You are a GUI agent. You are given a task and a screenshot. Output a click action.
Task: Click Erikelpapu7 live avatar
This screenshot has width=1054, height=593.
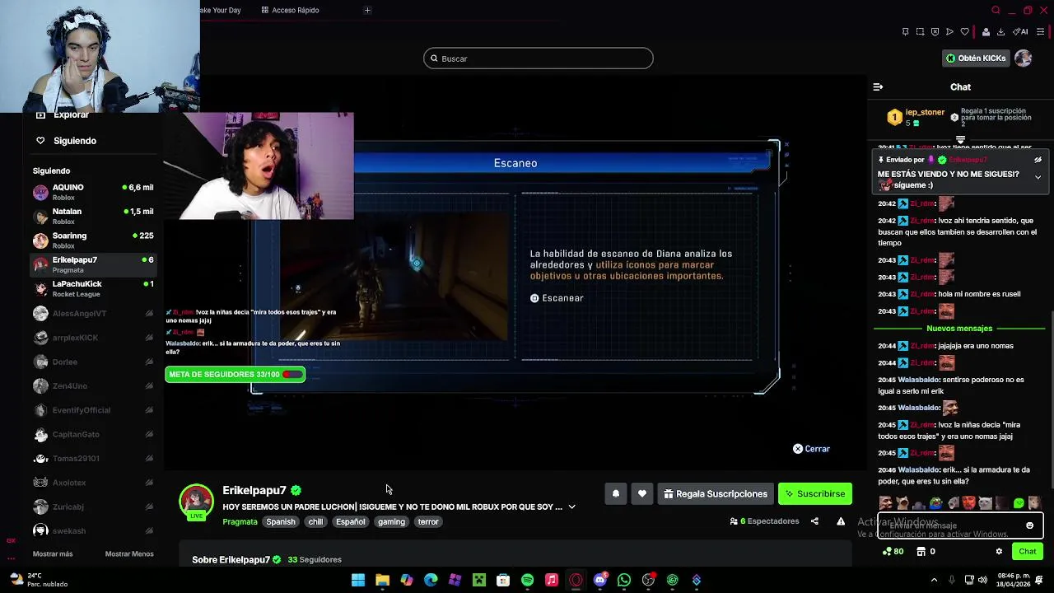point(196,502)
